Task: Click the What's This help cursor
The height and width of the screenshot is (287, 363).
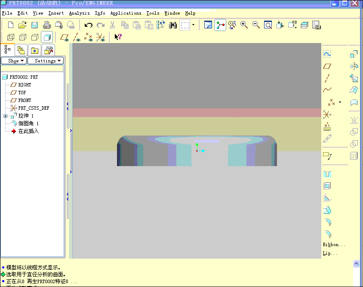Action: pos(118,37)
